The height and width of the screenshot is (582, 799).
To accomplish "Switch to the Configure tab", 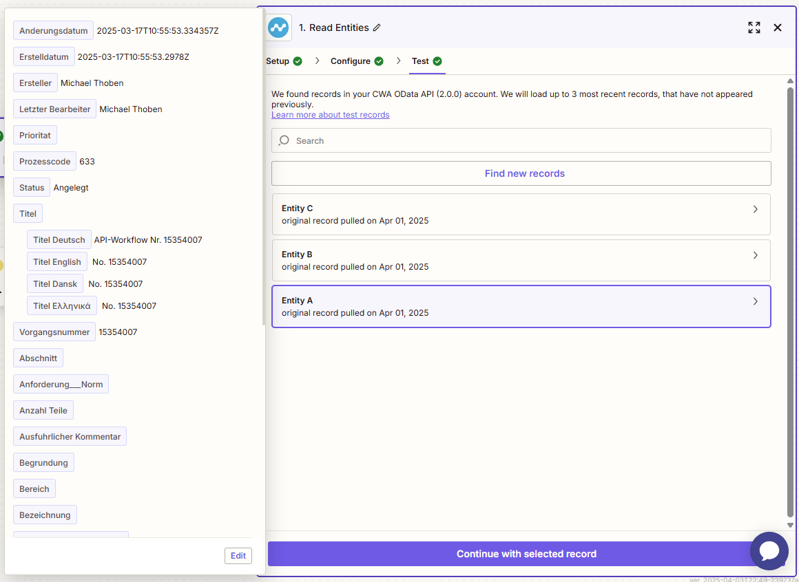I will [x=351, y=61].
